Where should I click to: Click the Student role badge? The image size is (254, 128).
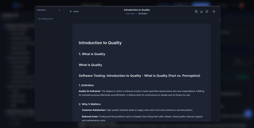(144, 14)
